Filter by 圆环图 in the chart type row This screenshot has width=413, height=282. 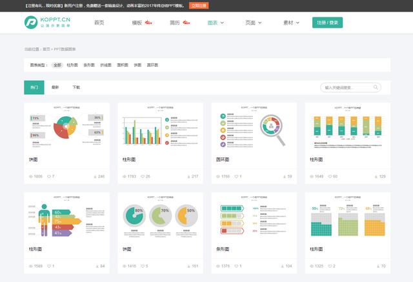tap(152, 65)
